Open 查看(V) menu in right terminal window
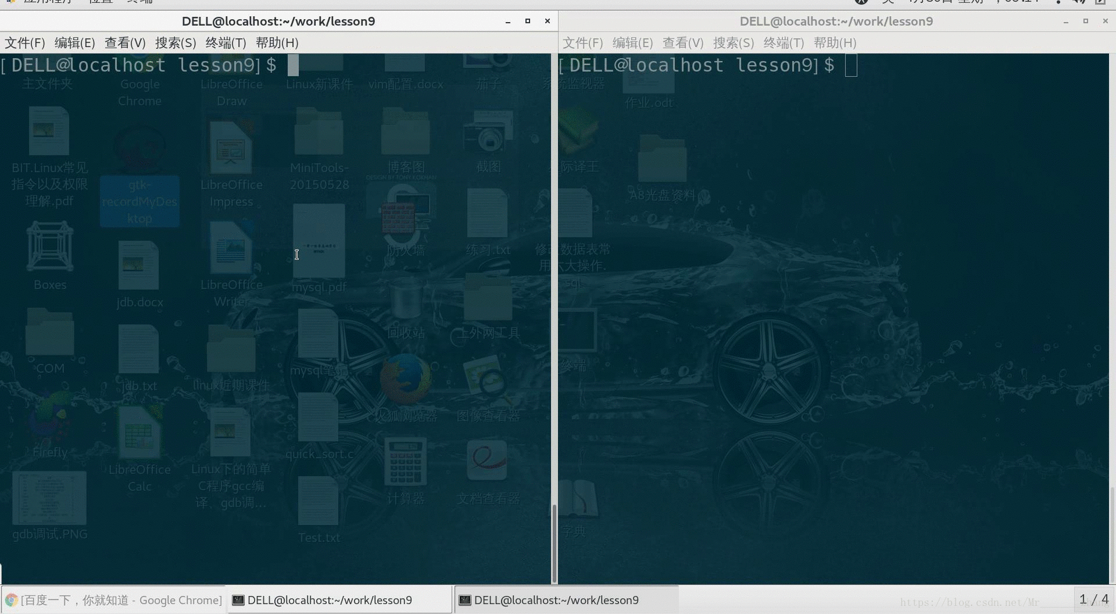1116x614 pixels. click(x=683, y=43)
